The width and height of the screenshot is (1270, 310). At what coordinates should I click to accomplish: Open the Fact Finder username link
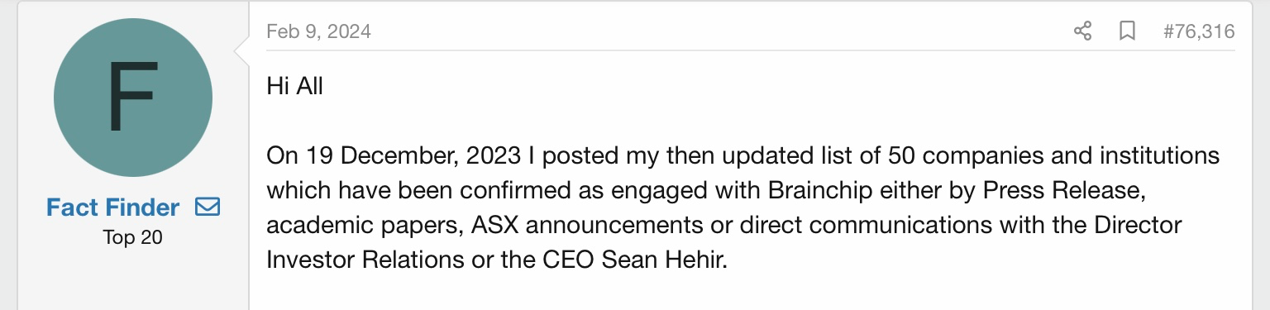coord(113,207)
